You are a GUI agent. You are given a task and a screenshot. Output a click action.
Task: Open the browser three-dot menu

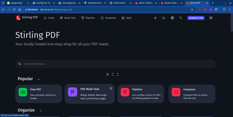230,9
